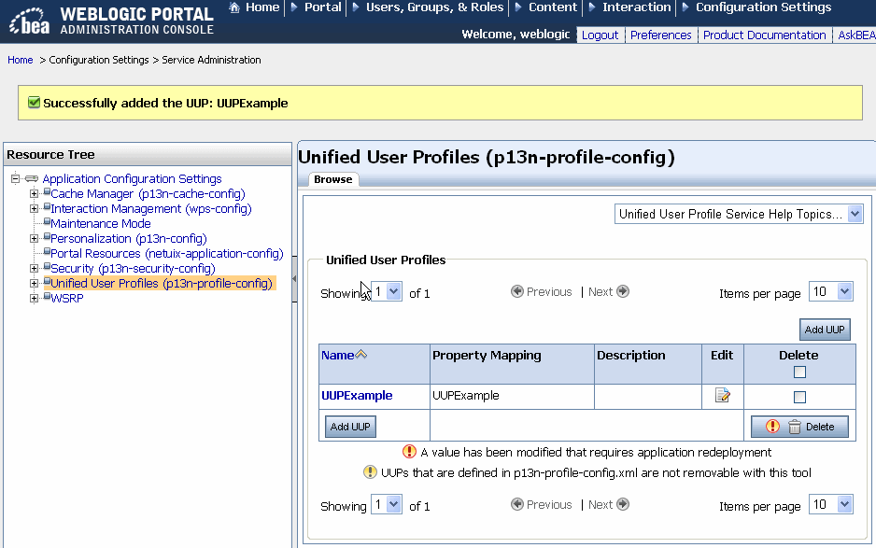Open the UUPExample profile link
876x548 pixels.
click(357, 396)
